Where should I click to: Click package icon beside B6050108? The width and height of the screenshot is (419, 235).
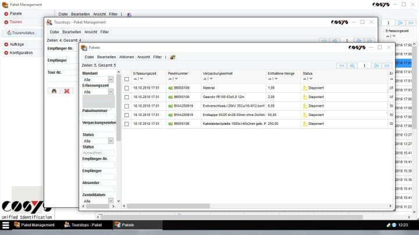(171, 97)
